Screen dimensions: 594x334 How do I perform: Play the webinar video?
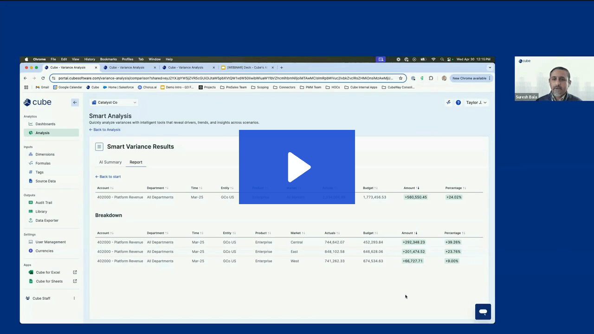(297, 167)
